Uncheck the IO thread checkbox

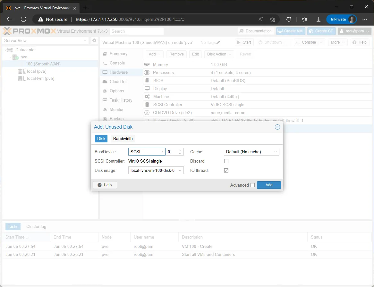pos(226,170)
